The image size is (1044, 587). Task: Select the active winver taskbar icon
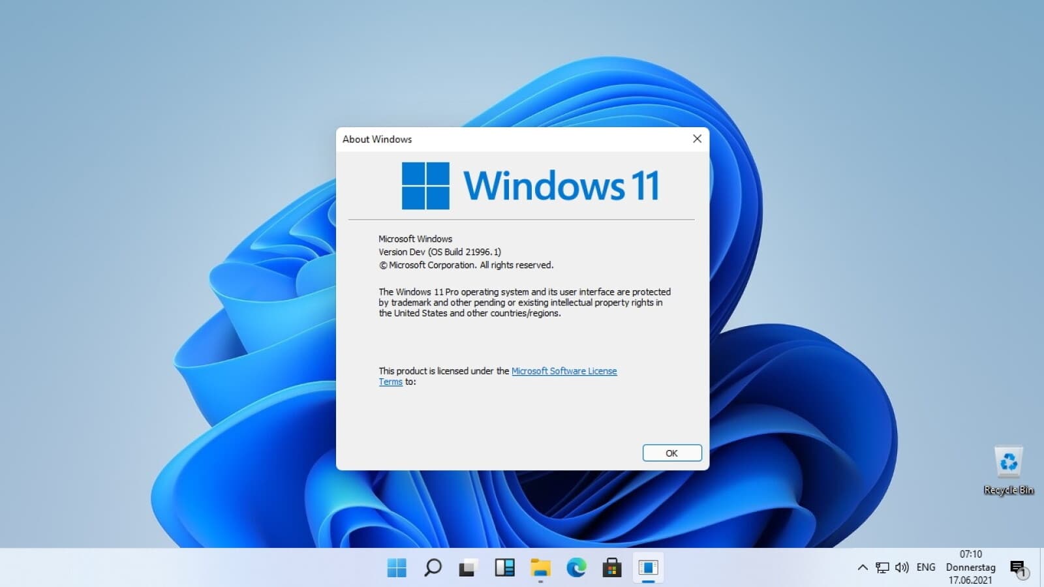click(648, 567)
